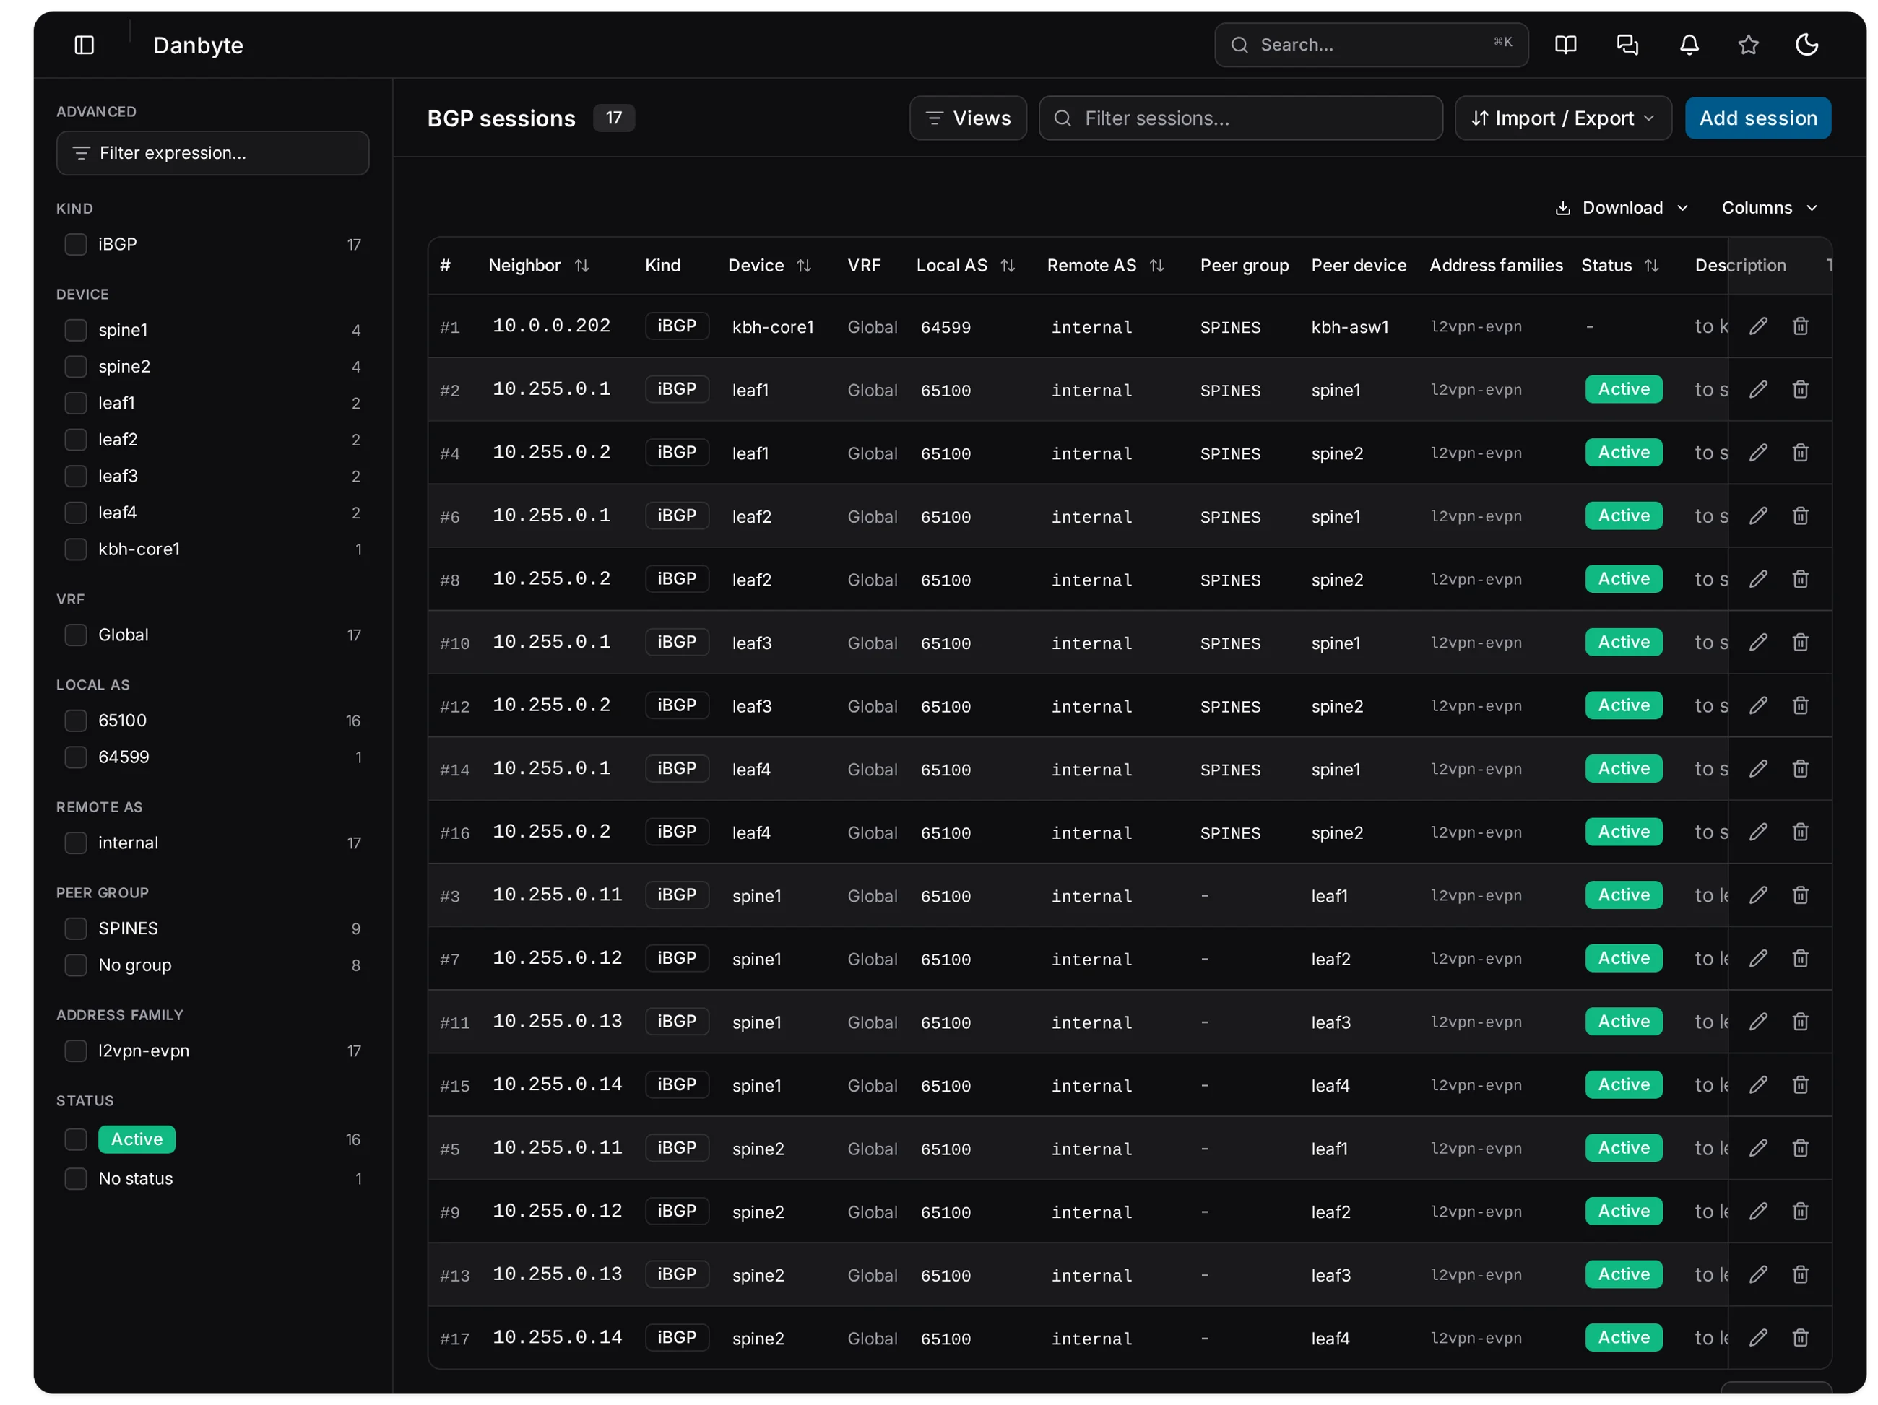Open the chat messages icon
Image resolution: width=1878 pixels, height=1405 pixels.
1627,45
